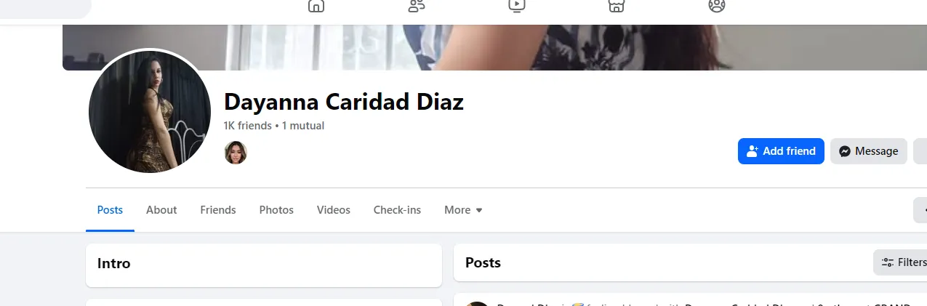Select the Videos tab
Viewport: 927px width, 306px height.
tap(334, 210)
